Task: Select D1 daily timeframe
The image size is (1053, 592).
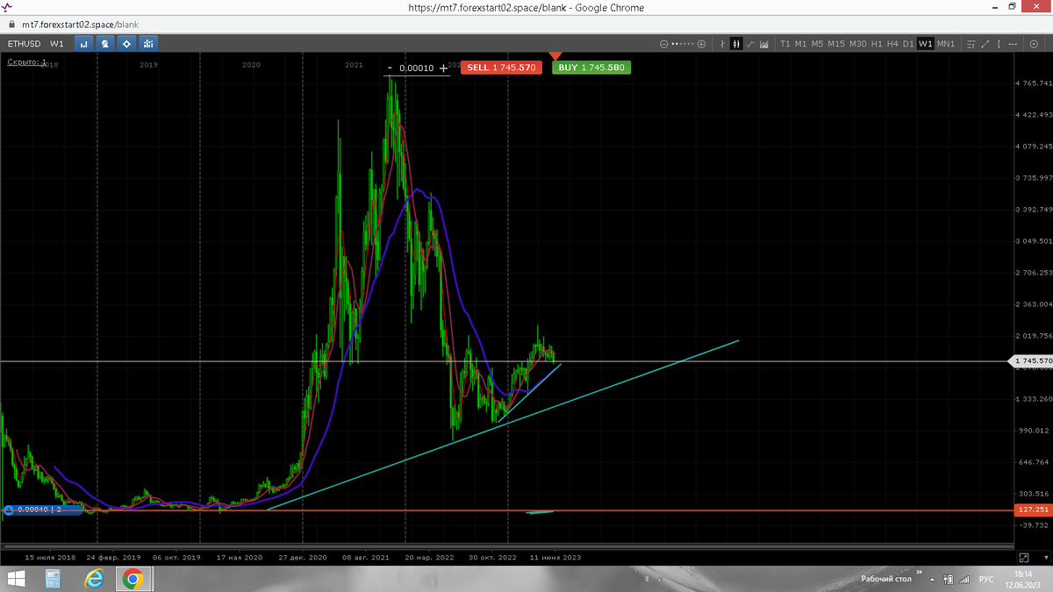Action: pyautogui.click(x=908, y=44)
